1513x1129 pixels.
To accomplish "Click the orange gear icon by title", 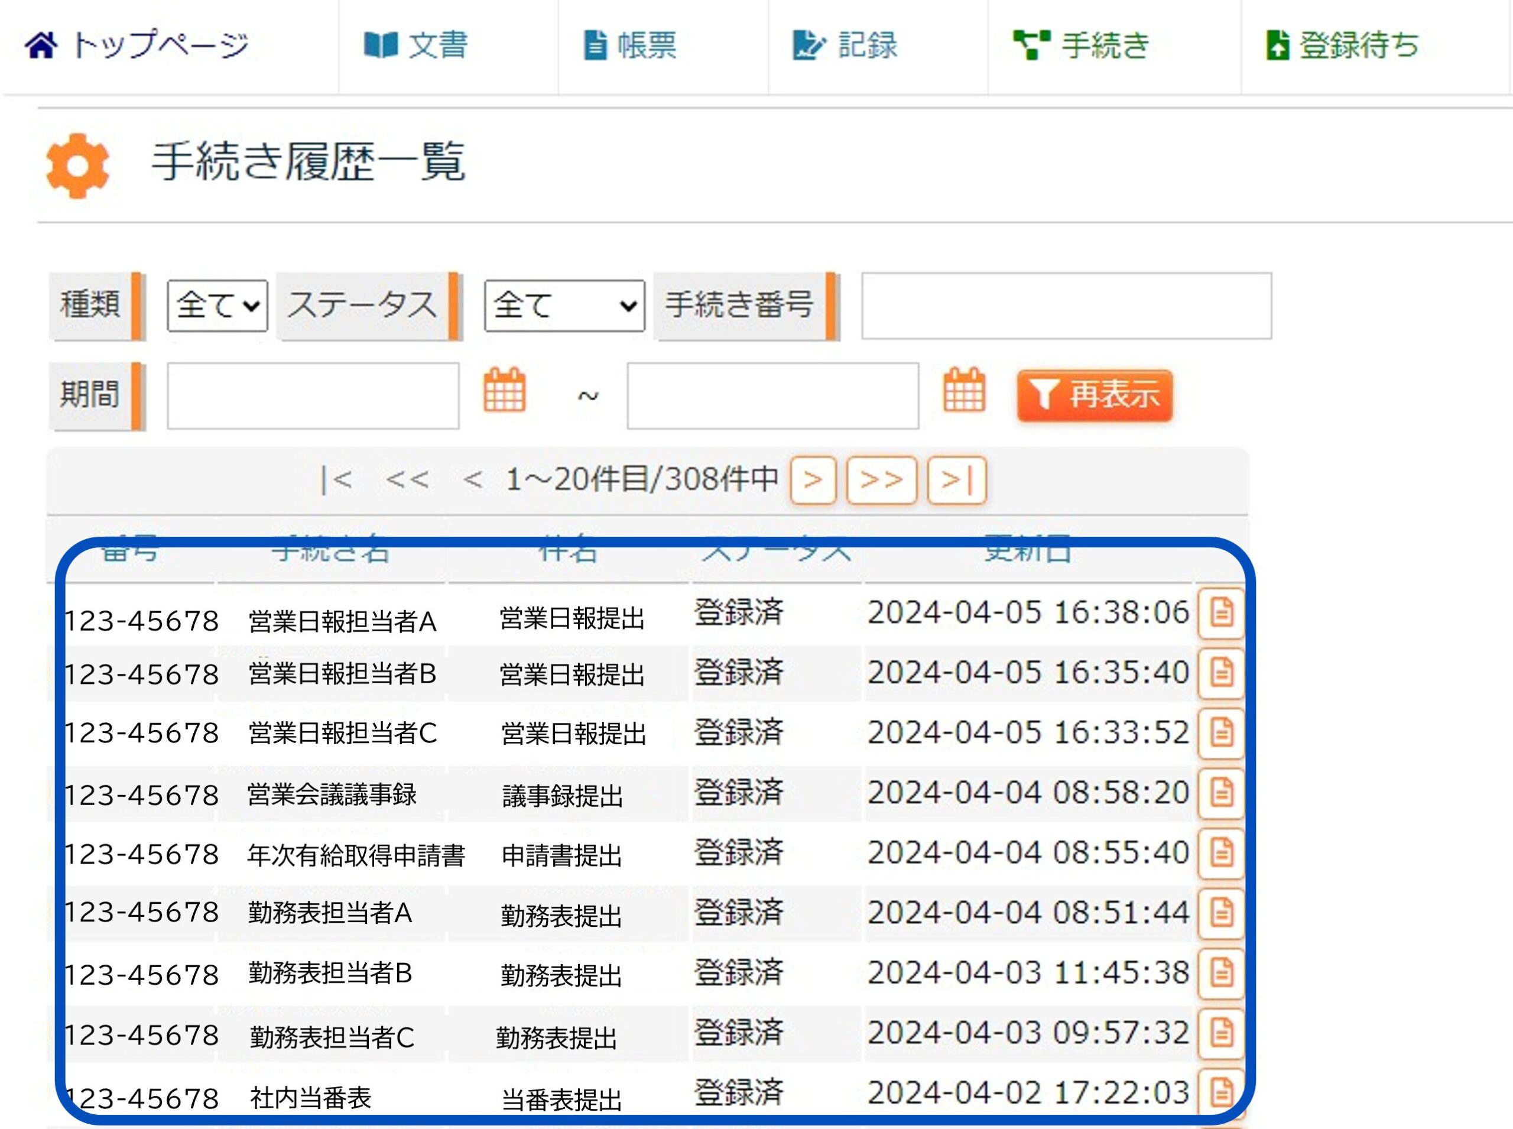I will (x=77, y=166).
